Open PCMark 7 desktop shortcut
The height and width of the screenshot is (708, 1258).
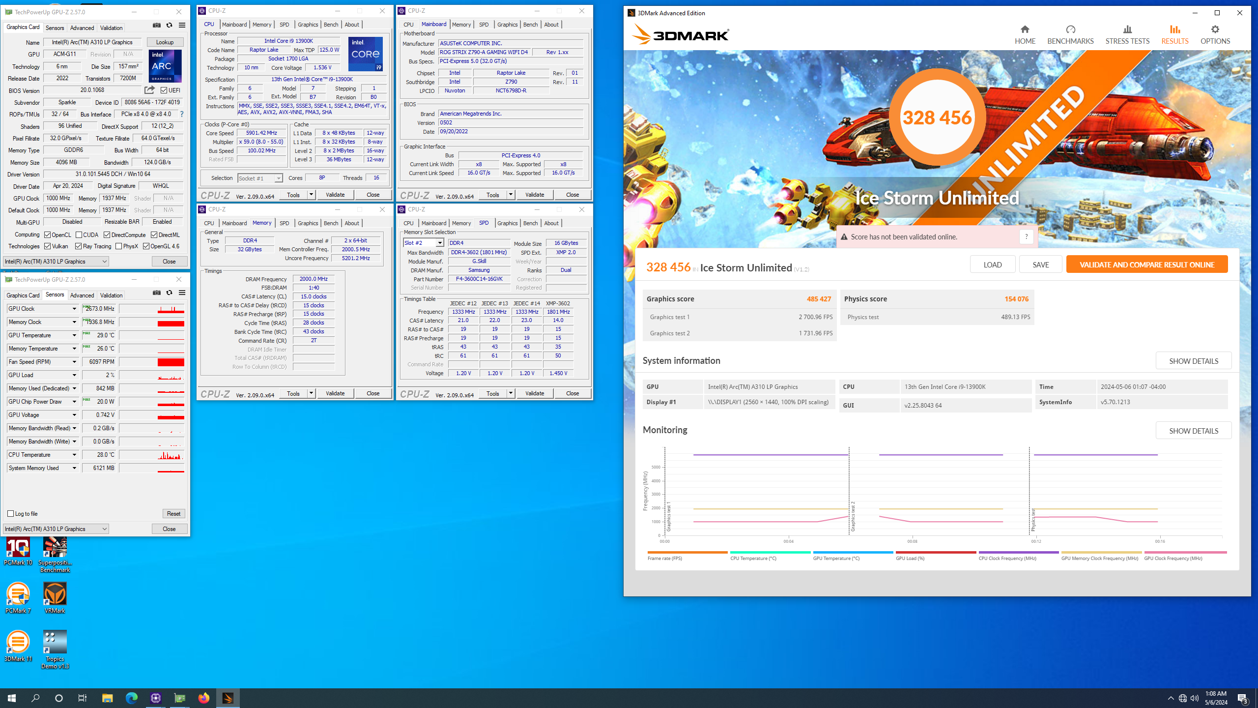[18, 597]
